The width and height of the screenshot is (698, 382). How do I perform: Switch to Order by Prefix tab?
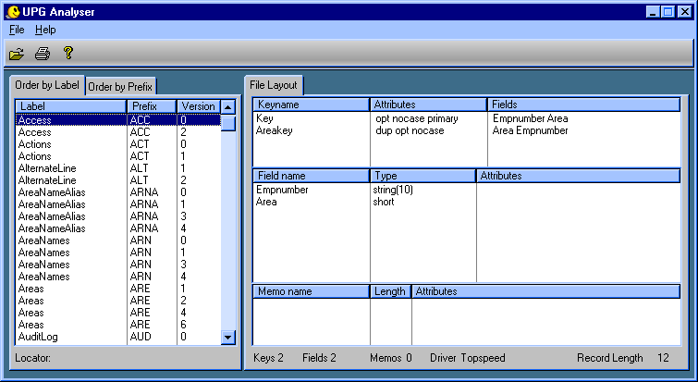[x=120, y=87]
